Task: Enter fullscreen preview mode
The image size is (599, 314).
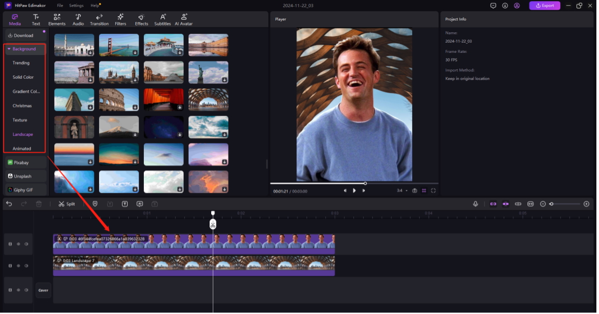Action: 433,191
